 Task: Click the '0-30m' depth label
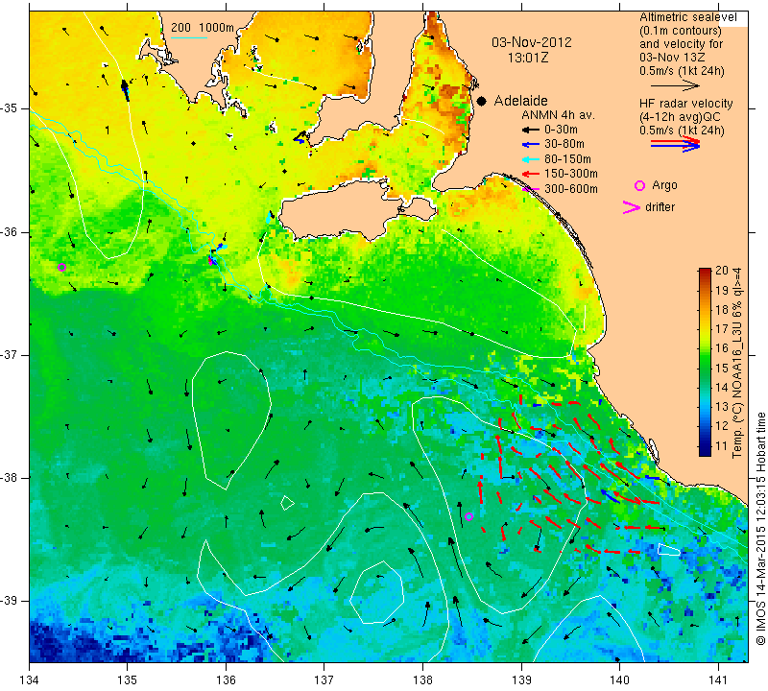561,130
